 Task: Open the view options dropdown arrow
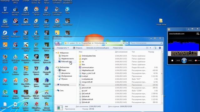[150, 48]
